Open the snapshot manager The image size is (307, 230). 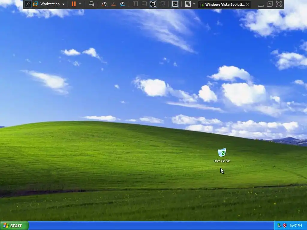122,4
